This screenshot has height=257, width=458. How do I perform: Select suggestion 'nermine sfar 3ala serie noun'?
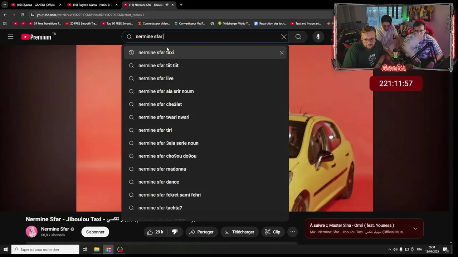coord(205,143)
